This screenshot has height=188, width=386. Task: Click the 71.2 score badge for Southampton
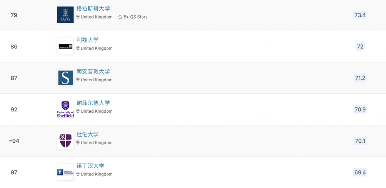[x=360, y=78]
